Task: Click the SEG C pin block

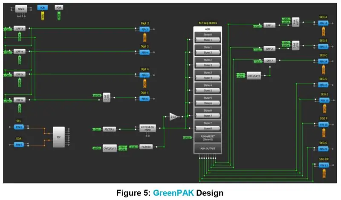Action: [324, 61]
